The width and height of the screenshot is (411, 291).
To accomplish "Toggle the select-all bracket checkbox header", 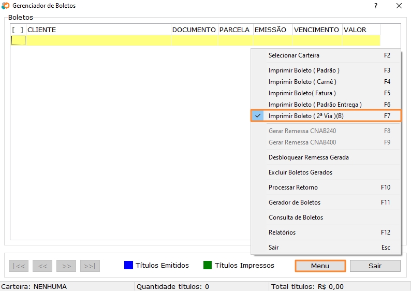I will pos(18,30).
